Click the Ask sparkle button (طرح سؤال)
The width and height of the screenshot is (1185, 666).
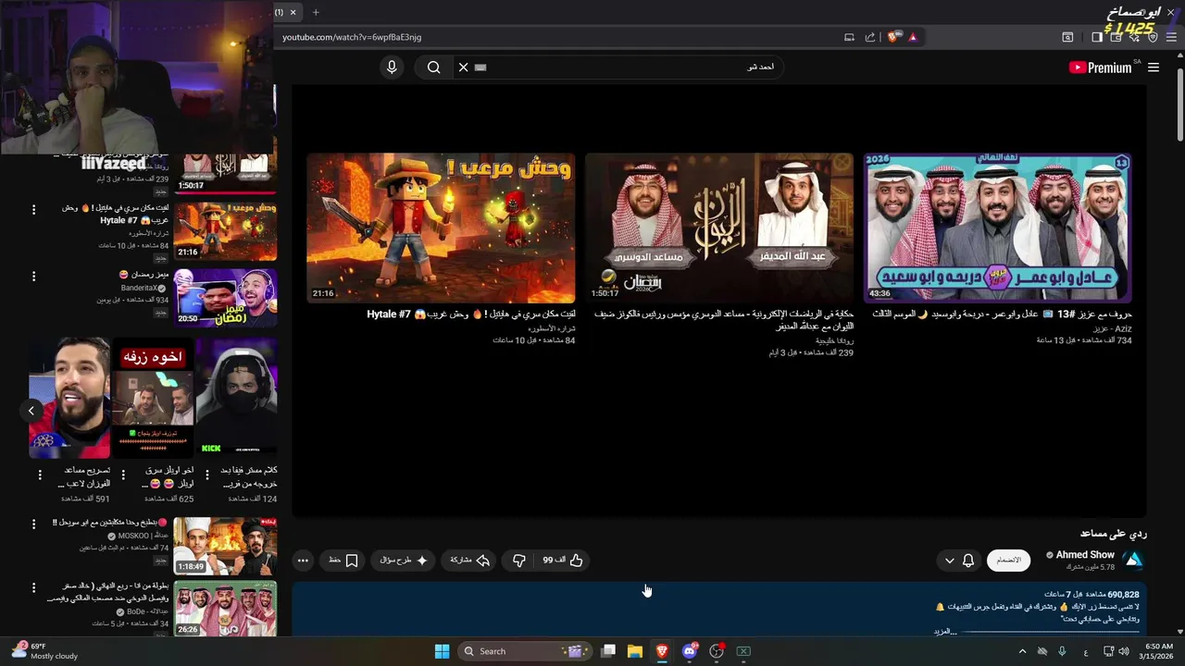tap(405, 560)
